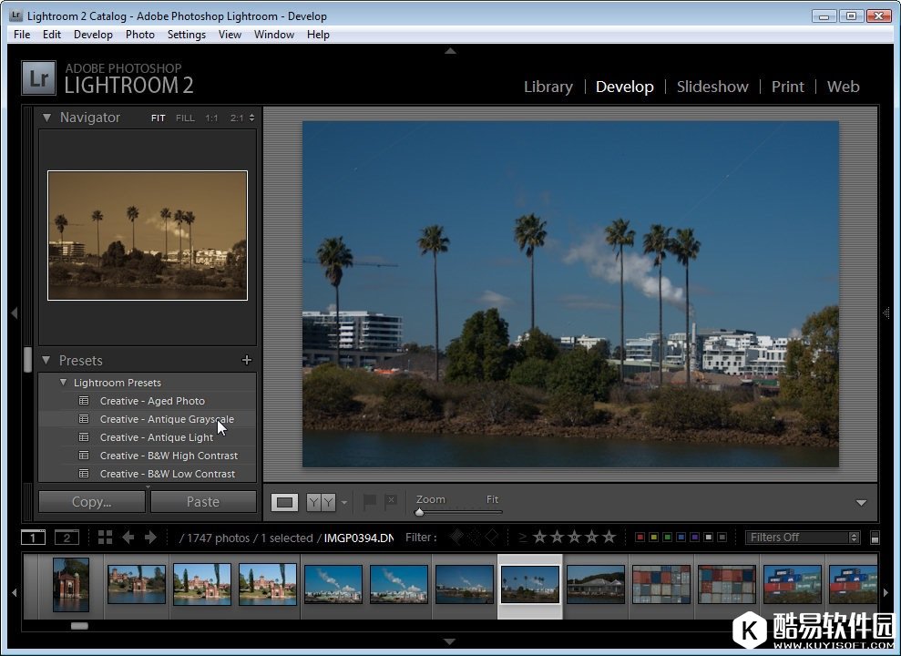Open the grid view icon in filmstrip bar
This screenshot has width=901, height=656.
pos(105,538)
